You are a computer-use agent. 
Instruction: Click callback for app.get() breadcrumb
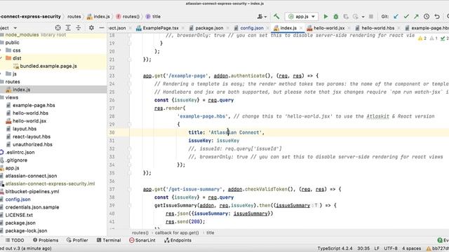click(x=177, y=232)
